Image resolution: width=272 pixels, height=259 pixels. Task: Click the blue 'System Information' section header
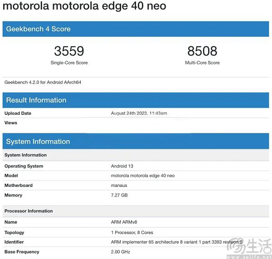pos(136,142)
